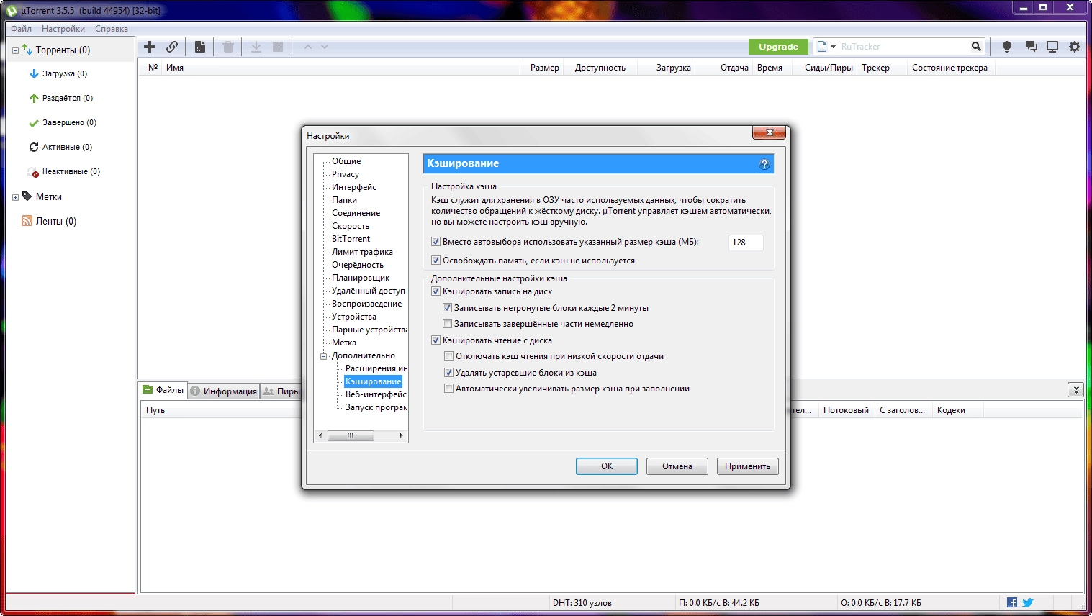Open preferences via the gear icon
The image size is (1092, 616).
pyautogui.click(x=1075, y=47)
